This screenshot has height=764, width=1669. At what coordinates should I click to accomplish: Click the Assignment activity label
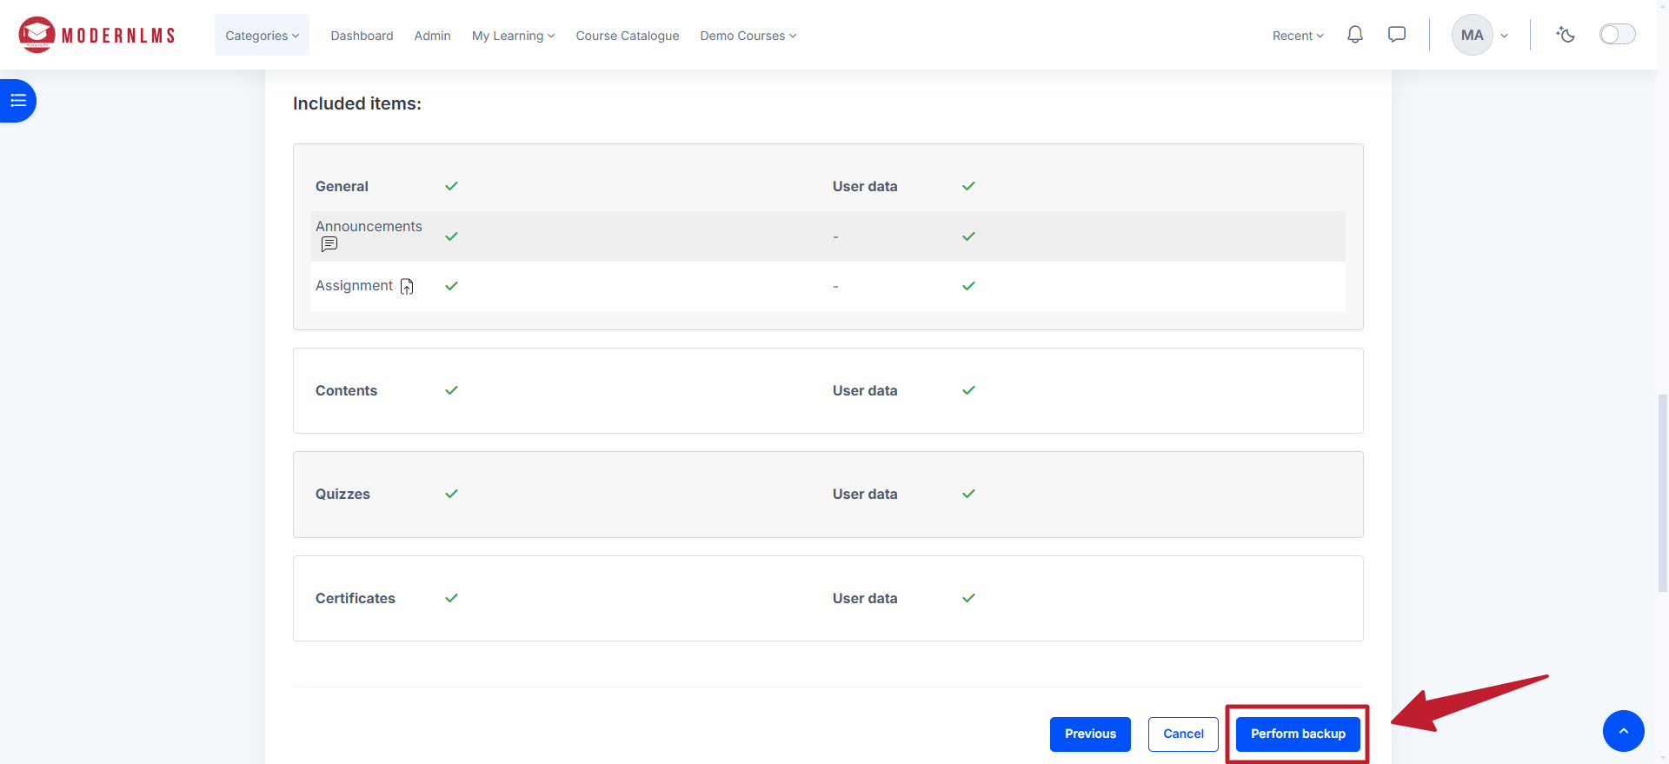tap(354, 285)
